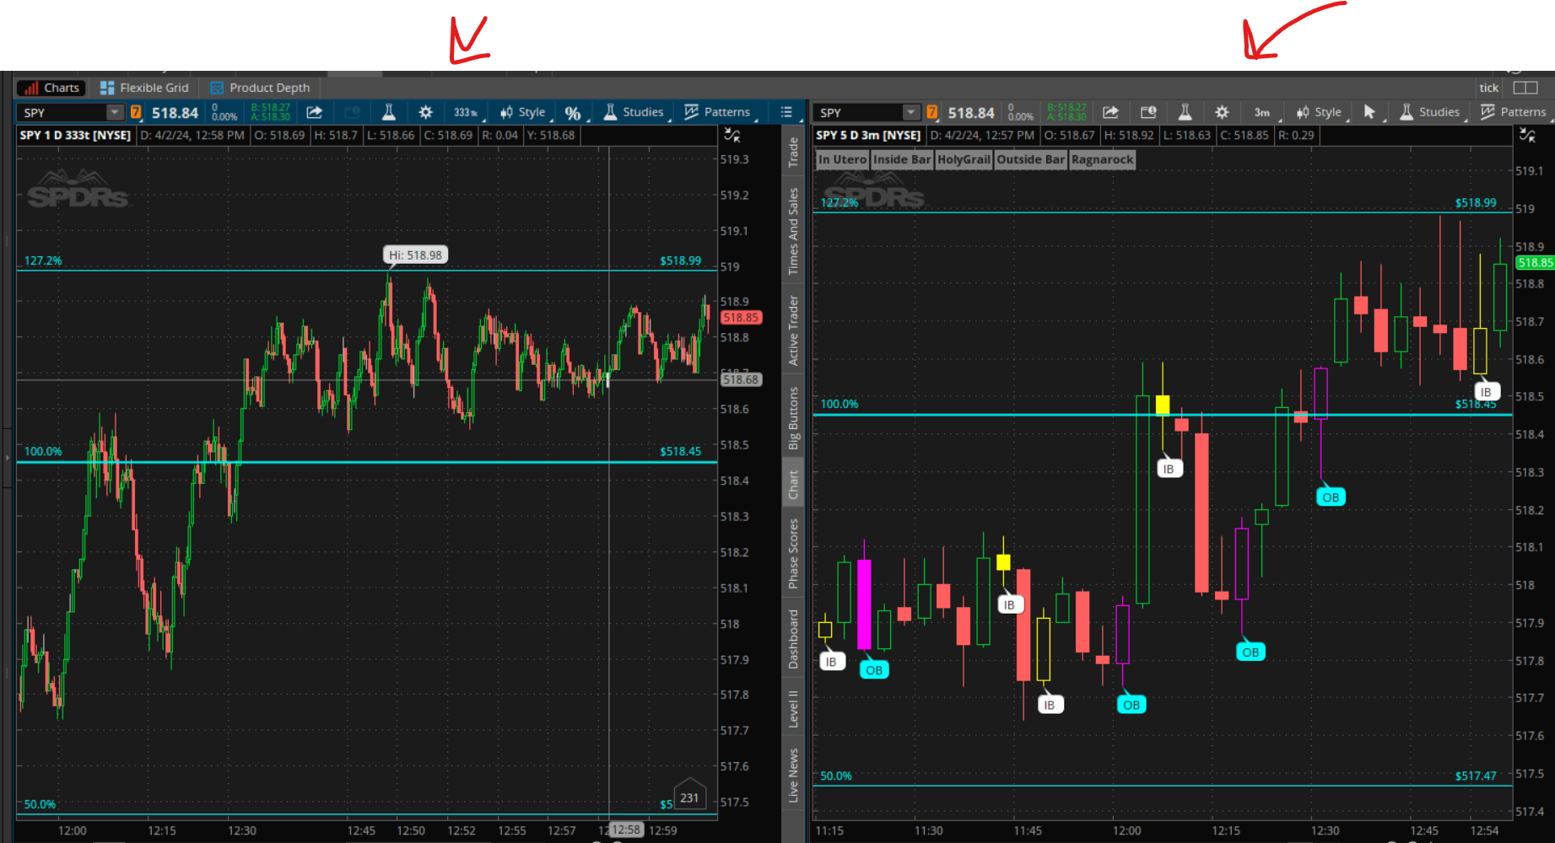Click the Hi: 518.98 price bubble
This screenshot has height=843, width=1555.
(415, 255)
